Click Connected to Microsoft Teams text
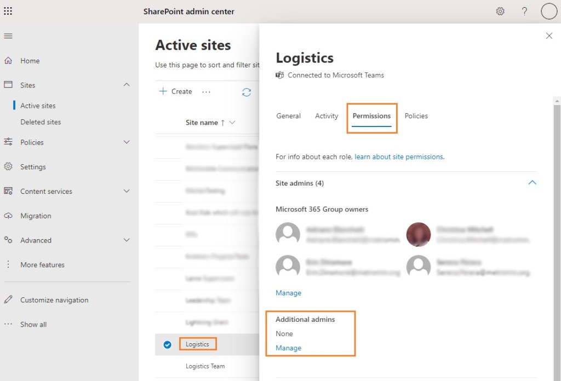 336,75
